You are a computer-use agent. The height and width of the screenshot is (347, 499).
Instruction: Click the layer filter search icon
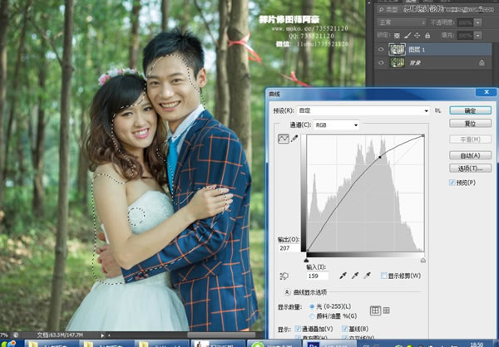click(x=381, y=9)
